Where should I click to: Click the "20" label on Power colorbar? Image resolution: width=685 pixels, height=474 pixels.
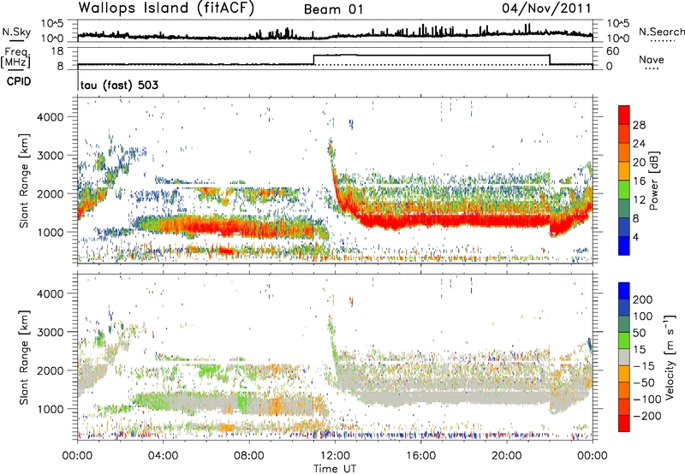(639, 163)
